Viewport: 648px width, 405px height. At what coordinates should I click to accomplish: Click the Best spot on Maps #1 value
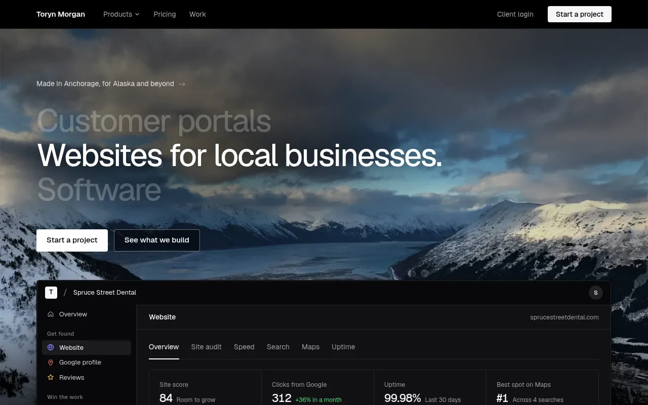click(502, 398)
